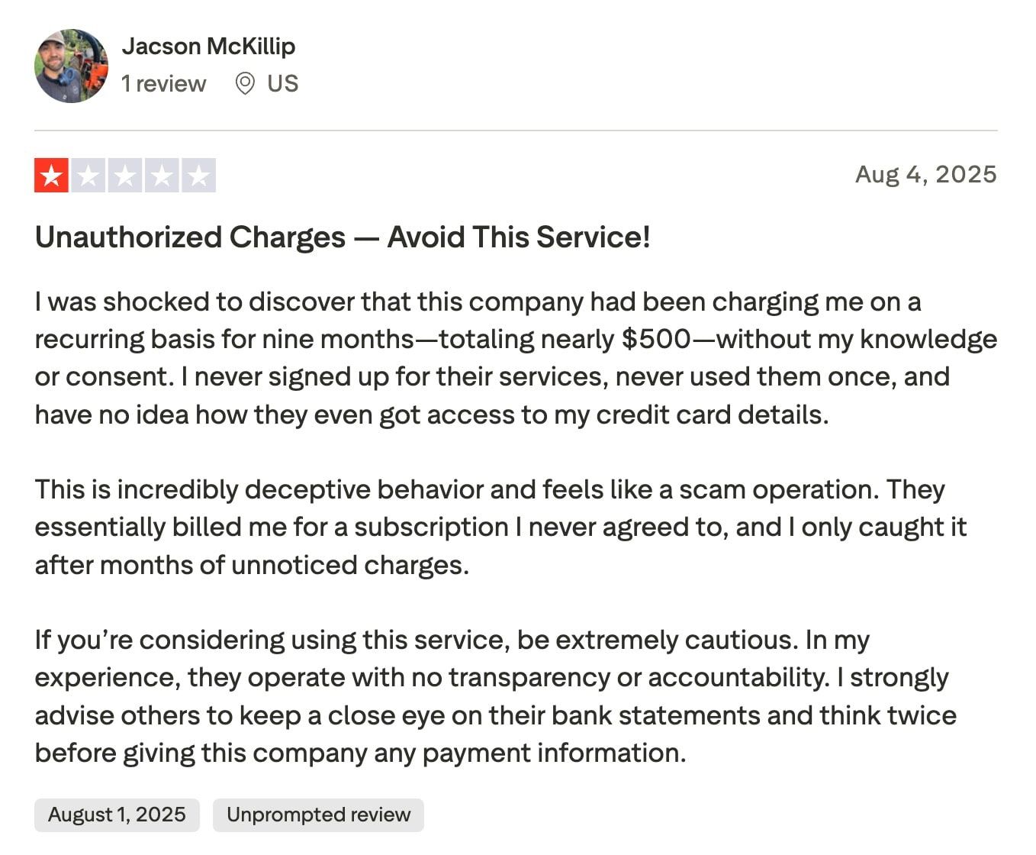The width and height of the screenshot is (1036, 855).
Task: Click the Aug 4, 2025 review date
Action: coord(925,174)
